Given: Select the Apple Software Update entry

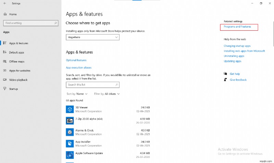Looking at the screenshot, I should coord(108,155).
